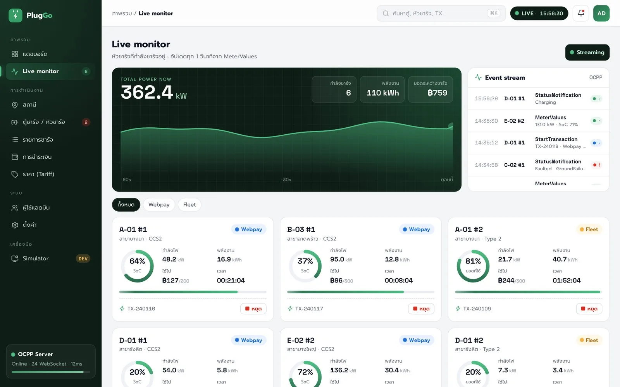Open การชำระเงิน payment wallet icon
620x387 pixels.
15,157
